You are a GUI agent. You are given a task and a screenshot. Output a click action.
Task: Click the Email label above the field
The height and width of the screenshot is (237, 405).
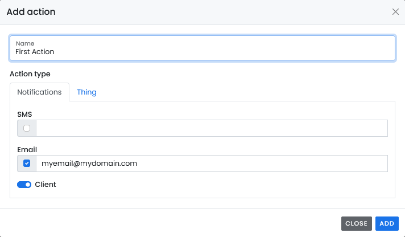[27, 149]
